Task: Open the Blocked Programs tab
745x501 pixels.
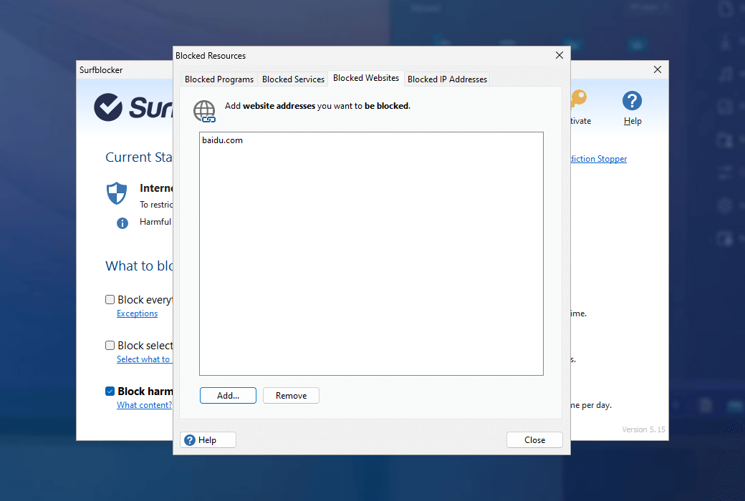Action: [x=219, y=79]
